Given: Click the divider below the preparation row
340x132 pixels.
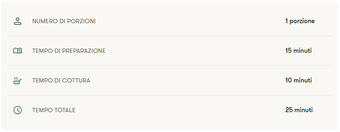Looking at the screenshot, I should (x=169, y=66).
